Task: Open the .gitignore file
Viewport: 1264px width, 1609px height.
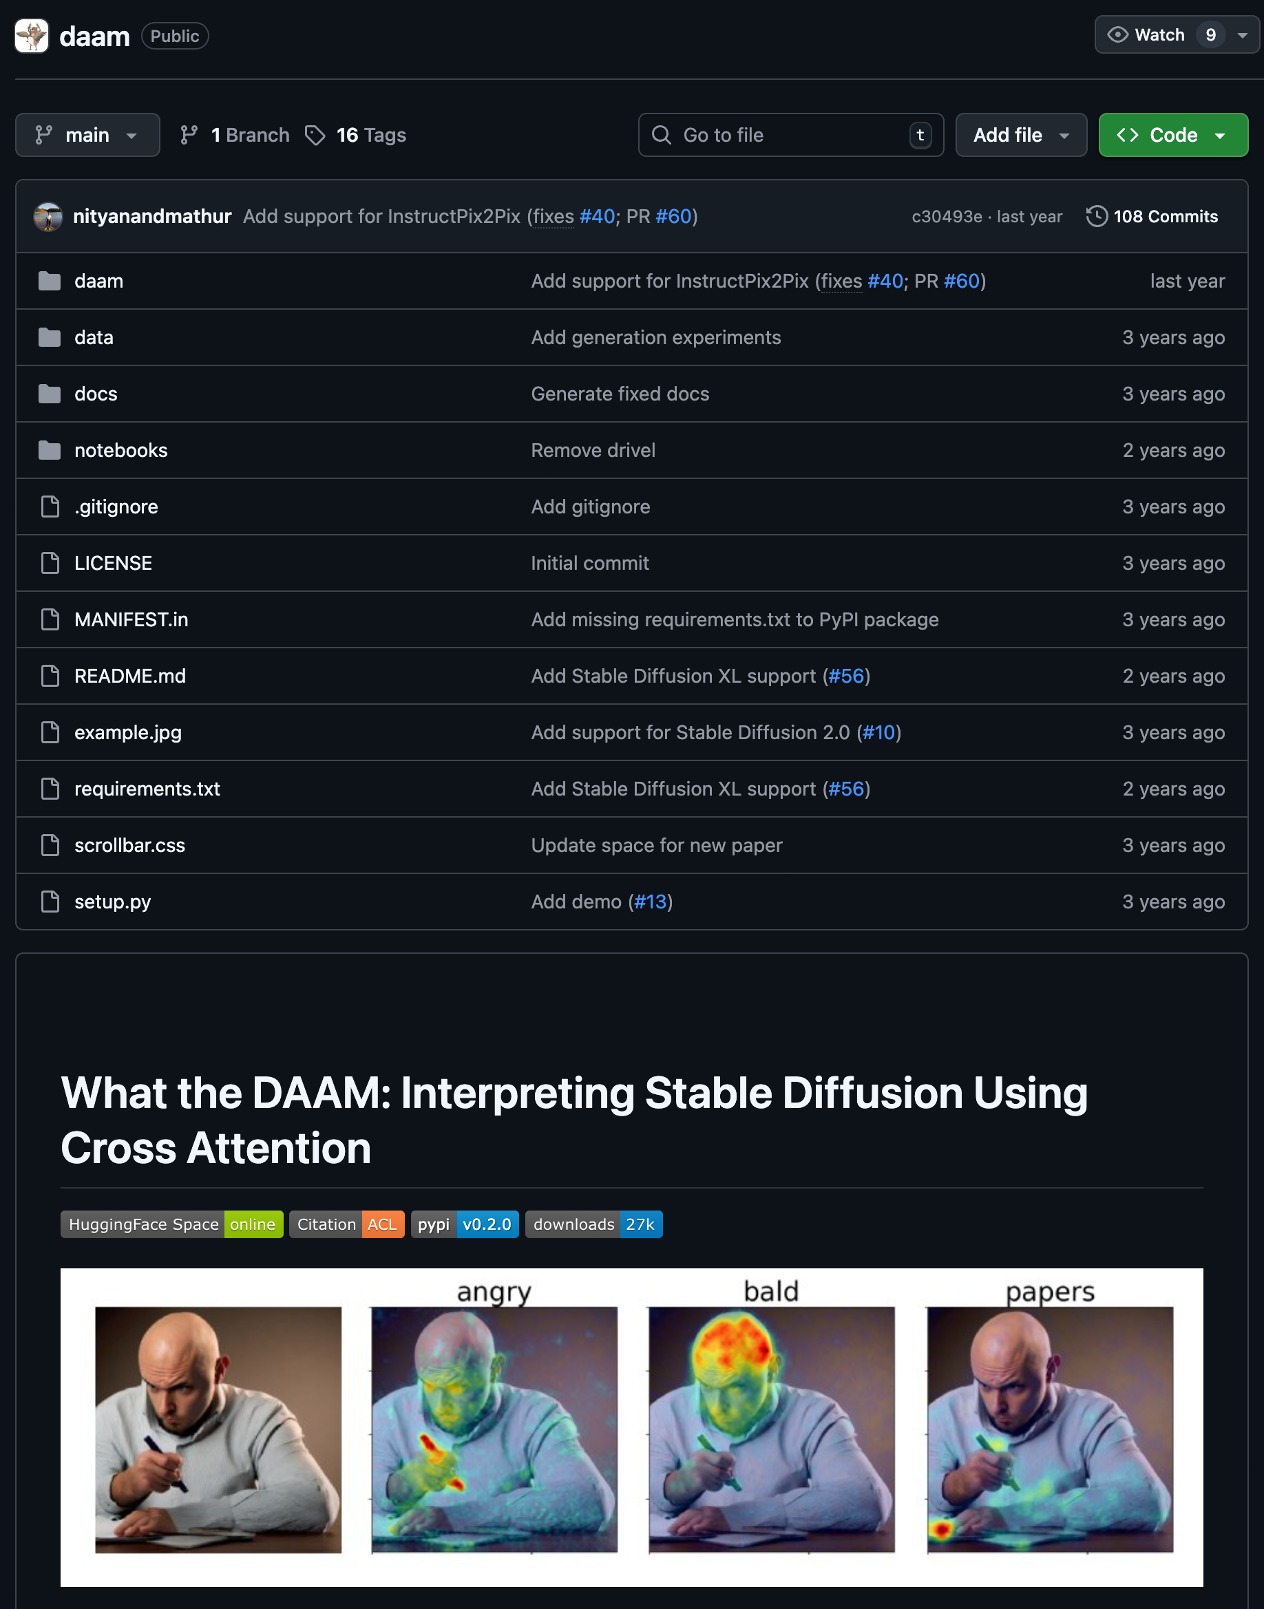Action: point(116,507)
